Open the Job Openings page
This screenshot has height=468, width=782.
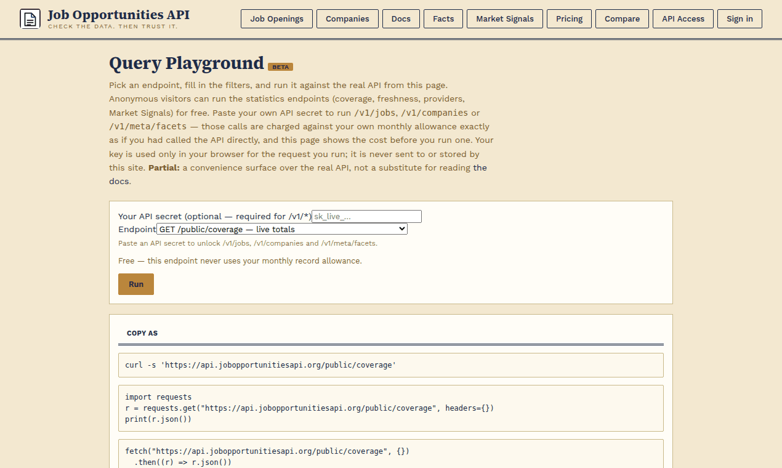[276, 19]
